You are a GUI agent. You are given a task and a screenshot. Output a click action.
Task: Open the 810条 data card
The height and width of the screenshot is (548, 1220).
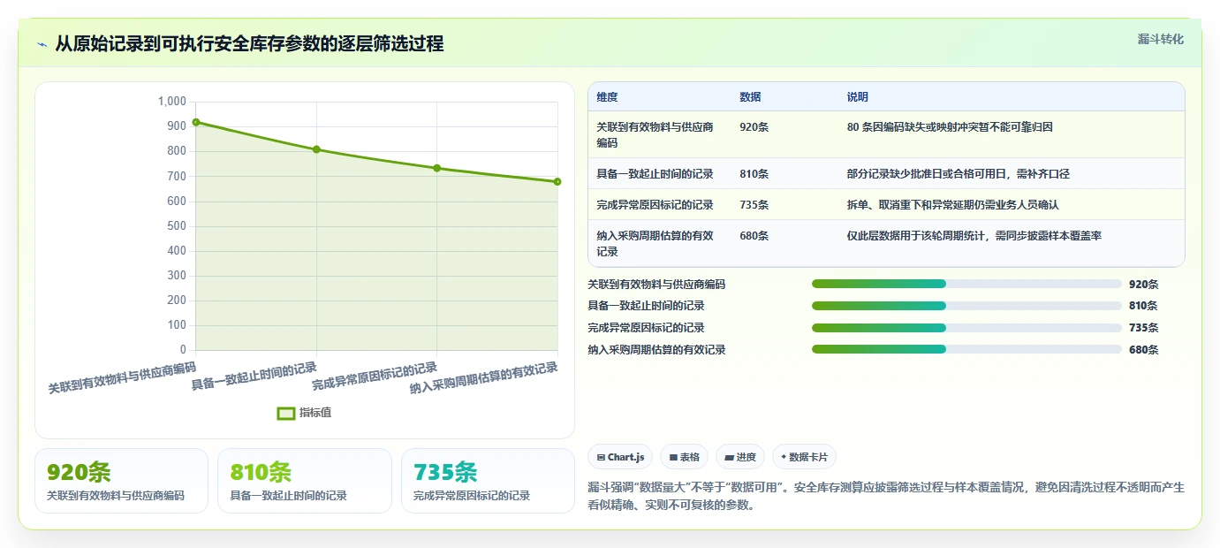(x=304, y=481)
